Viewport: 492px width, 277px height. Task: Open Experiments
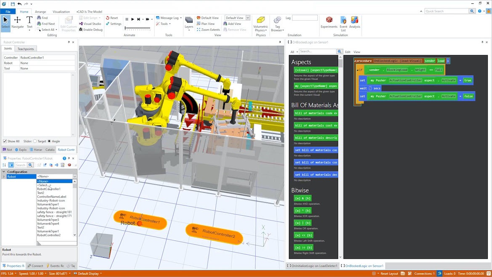pos(329,22)
